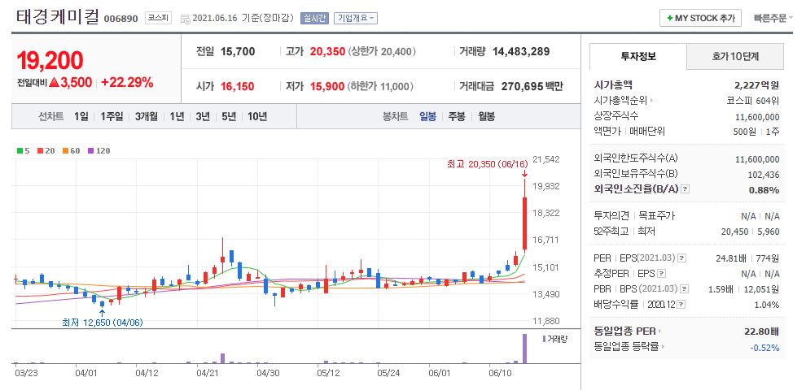Click the stock code 006890
The height and width of the screenshot is (390, 806).
click(x=120, y=19)
